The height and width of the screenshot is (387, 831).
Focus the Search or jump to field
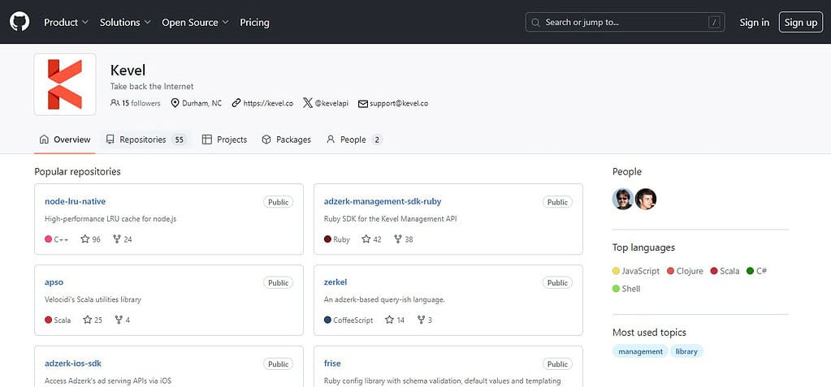625,22
